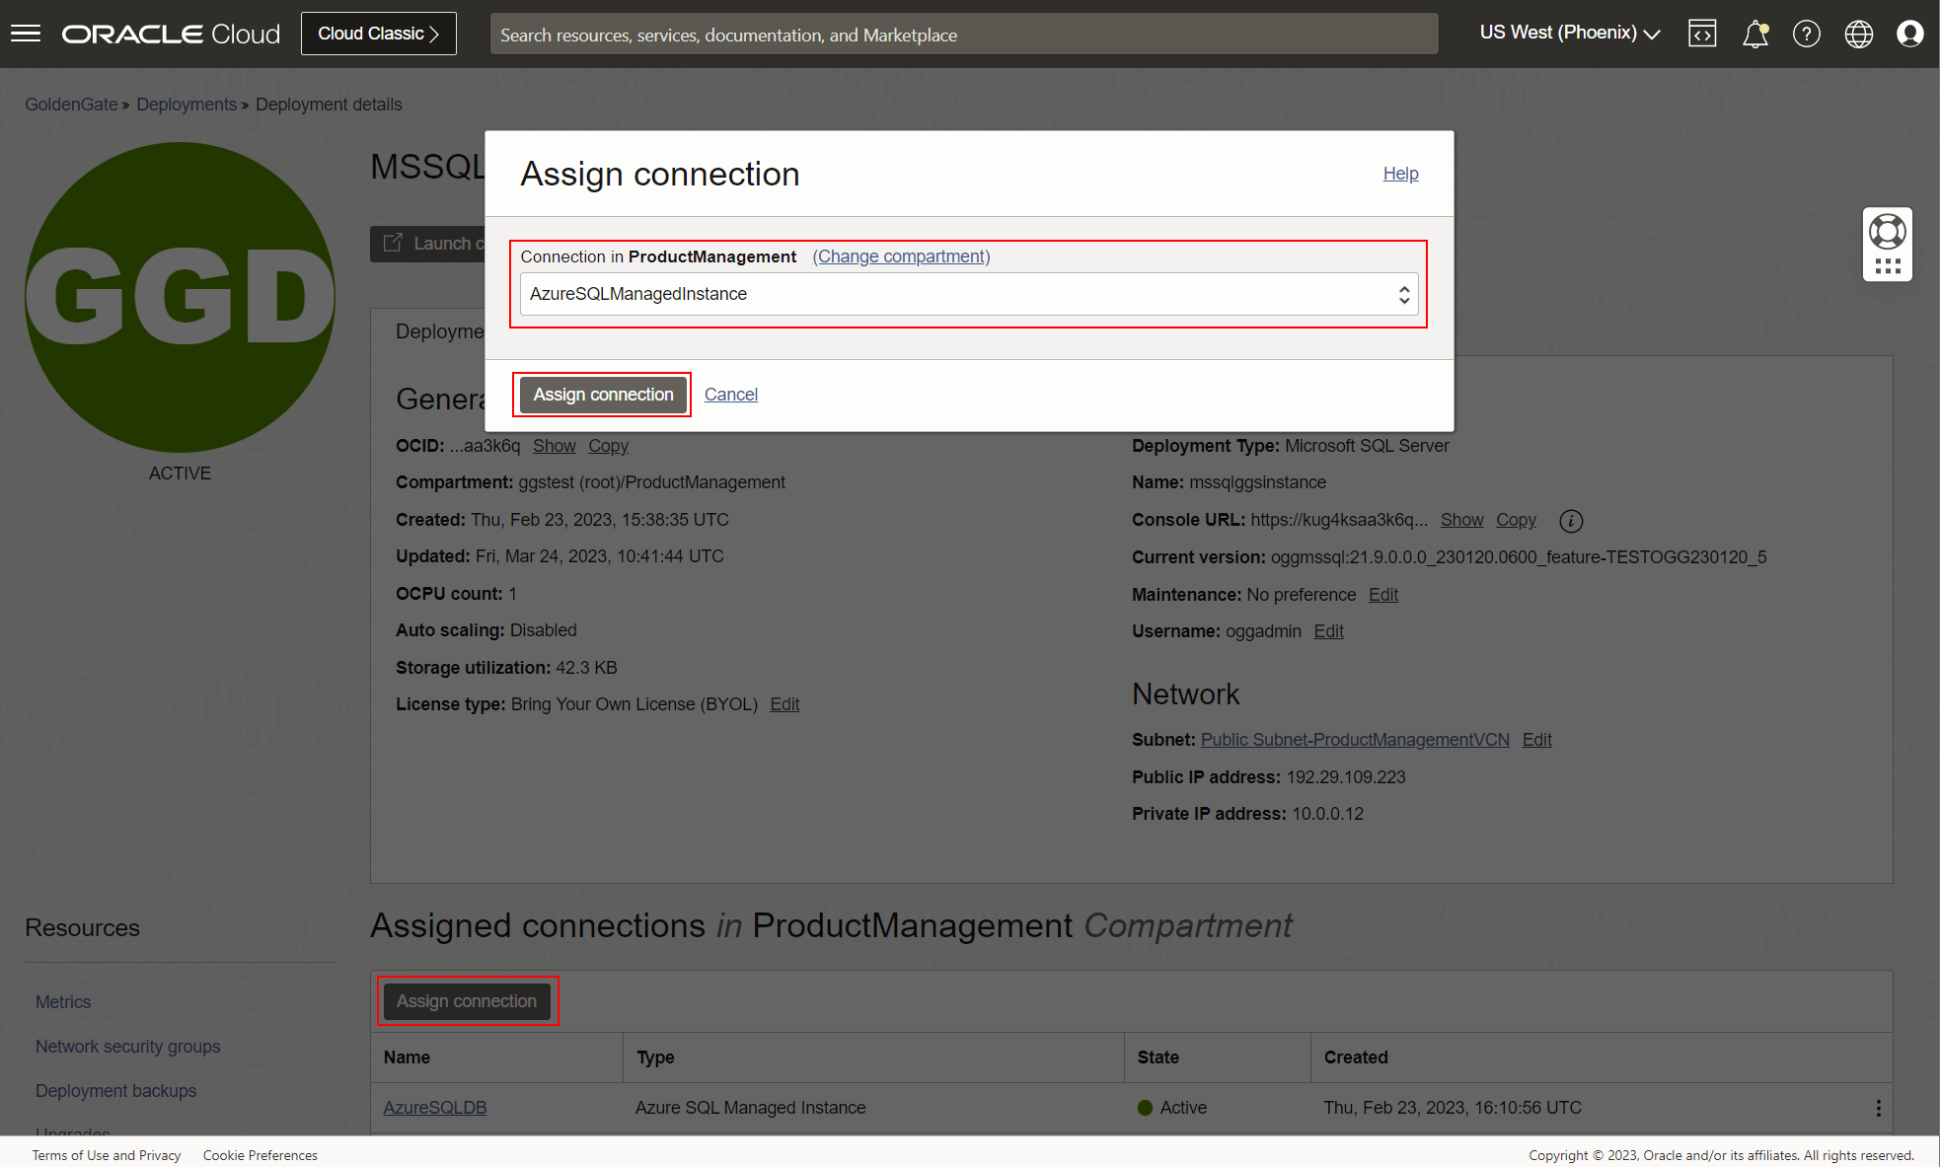Open the AzureSQLDB row actions menu
Image resolution: width=1940 pixels, height=1167 pixels.
1878,1108
